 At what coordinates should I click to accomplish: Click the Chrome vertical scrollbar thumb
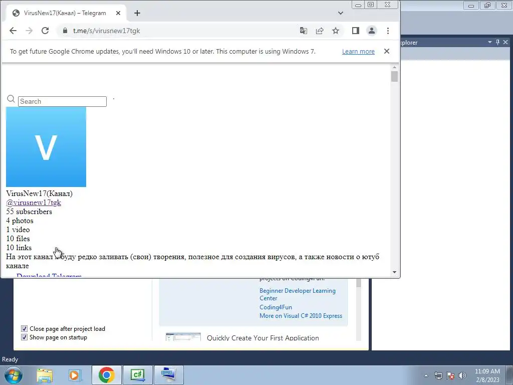tap(394, 77)
